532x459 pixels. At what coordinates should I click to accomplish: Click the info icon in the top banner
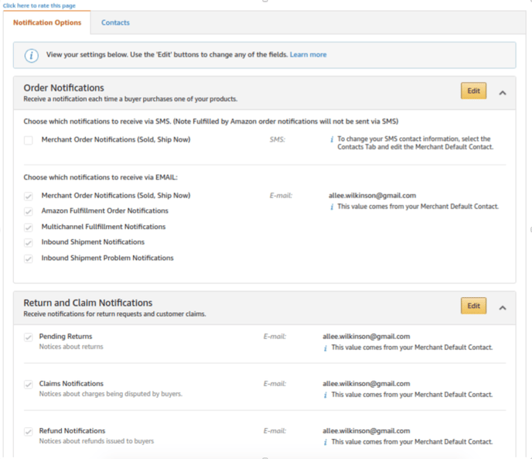point(32,55)
